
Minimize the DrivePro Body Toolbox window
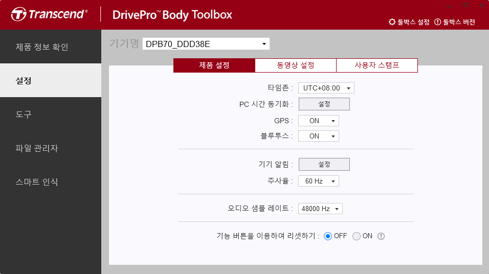click(x=449, y=6)
